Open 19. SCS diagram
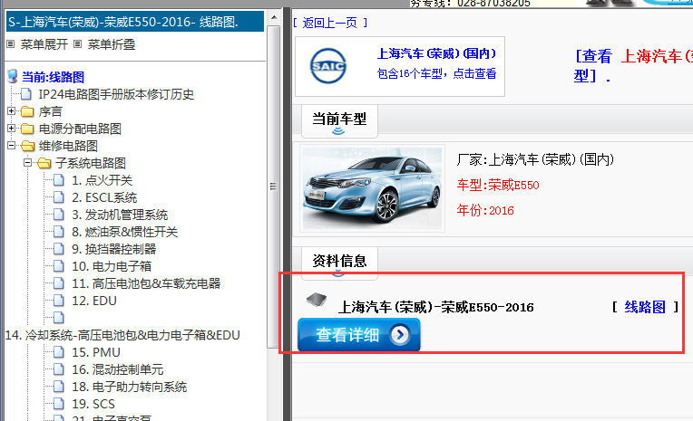This screenshot has height=421, width=693. pos(93,404)
